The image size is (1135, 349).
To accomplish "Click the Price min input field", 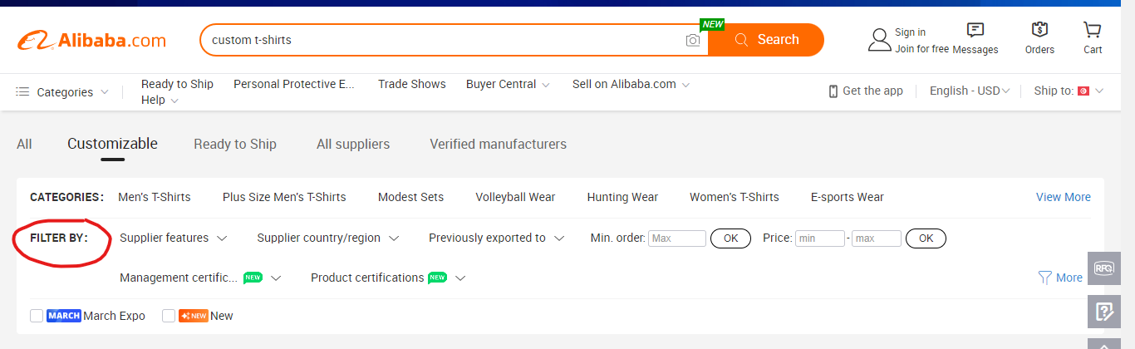I will (x=820, y=238).
